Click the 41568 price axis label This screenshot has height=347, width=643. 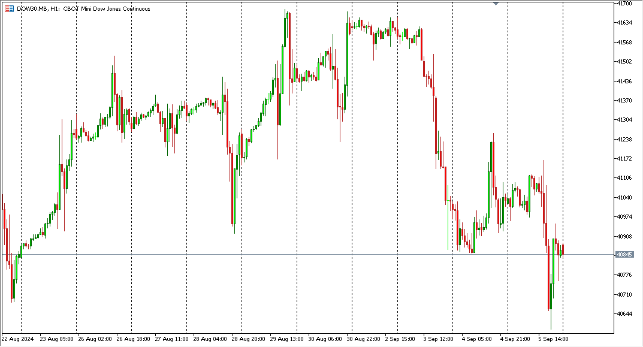point(624,42)
